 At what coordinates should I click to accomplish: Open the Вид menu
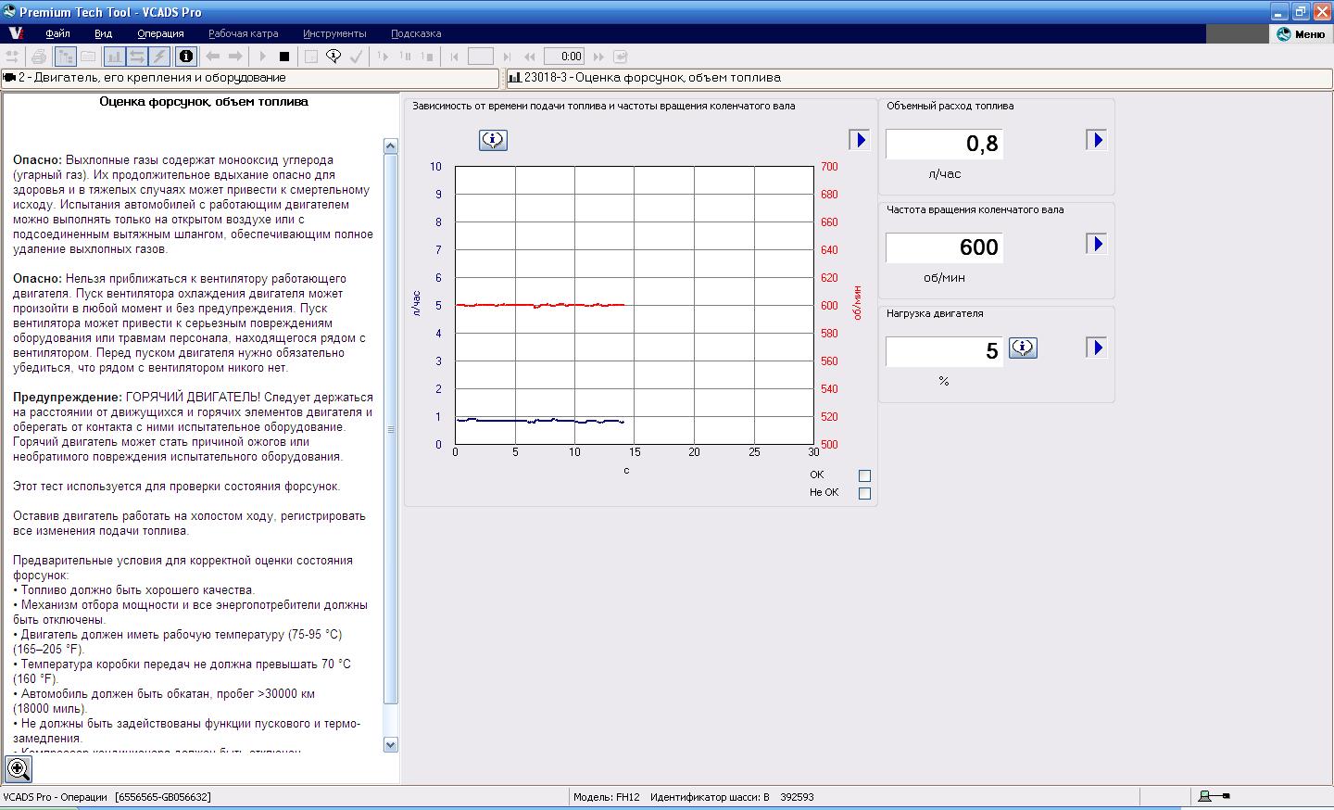[103, 33]
